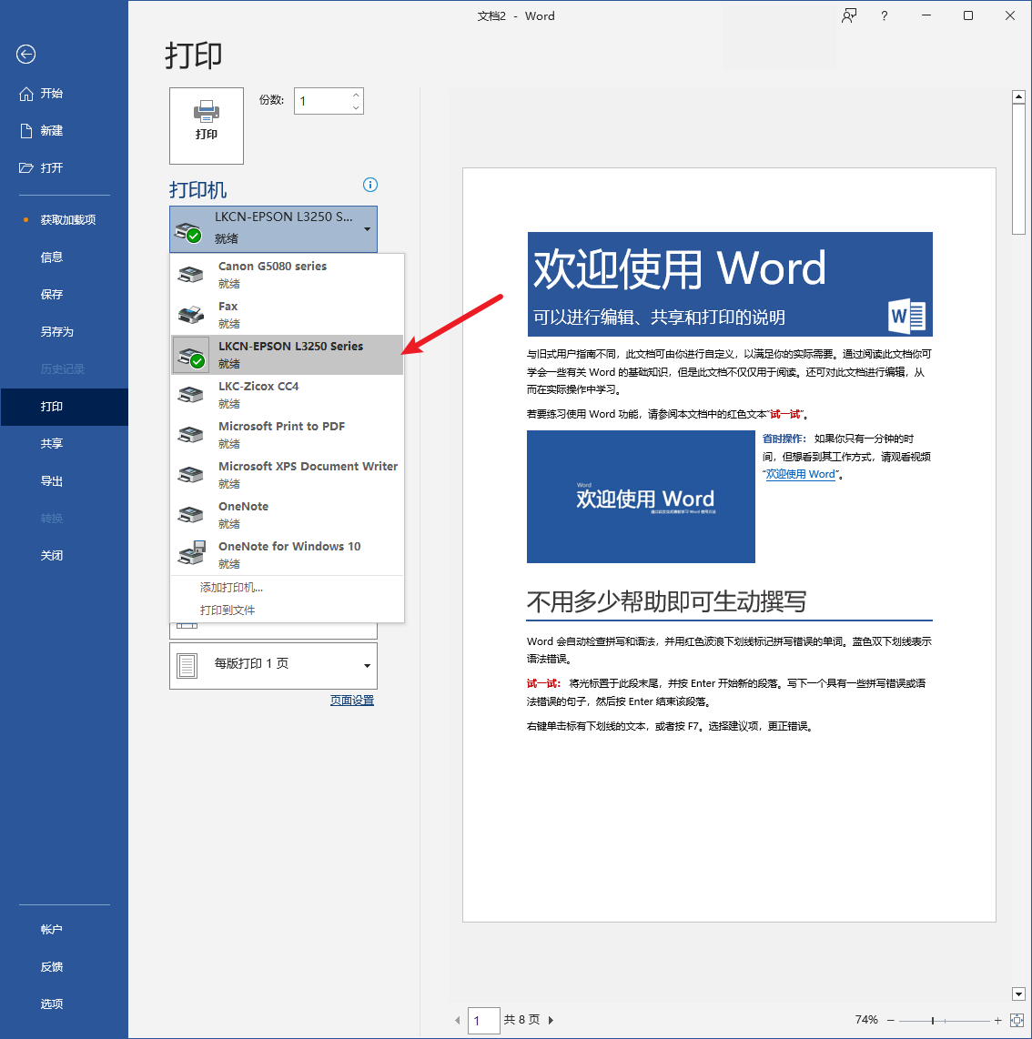Screen dimensions: 1032x1039
Task: Select OneNote for Windows 10 printer
Action: [287, 555]
